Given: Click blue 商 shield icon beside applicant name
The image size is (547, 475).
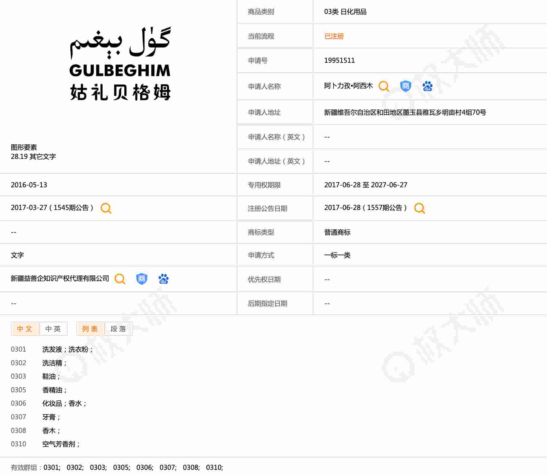Looking at the screenshot, I should 405,86.
